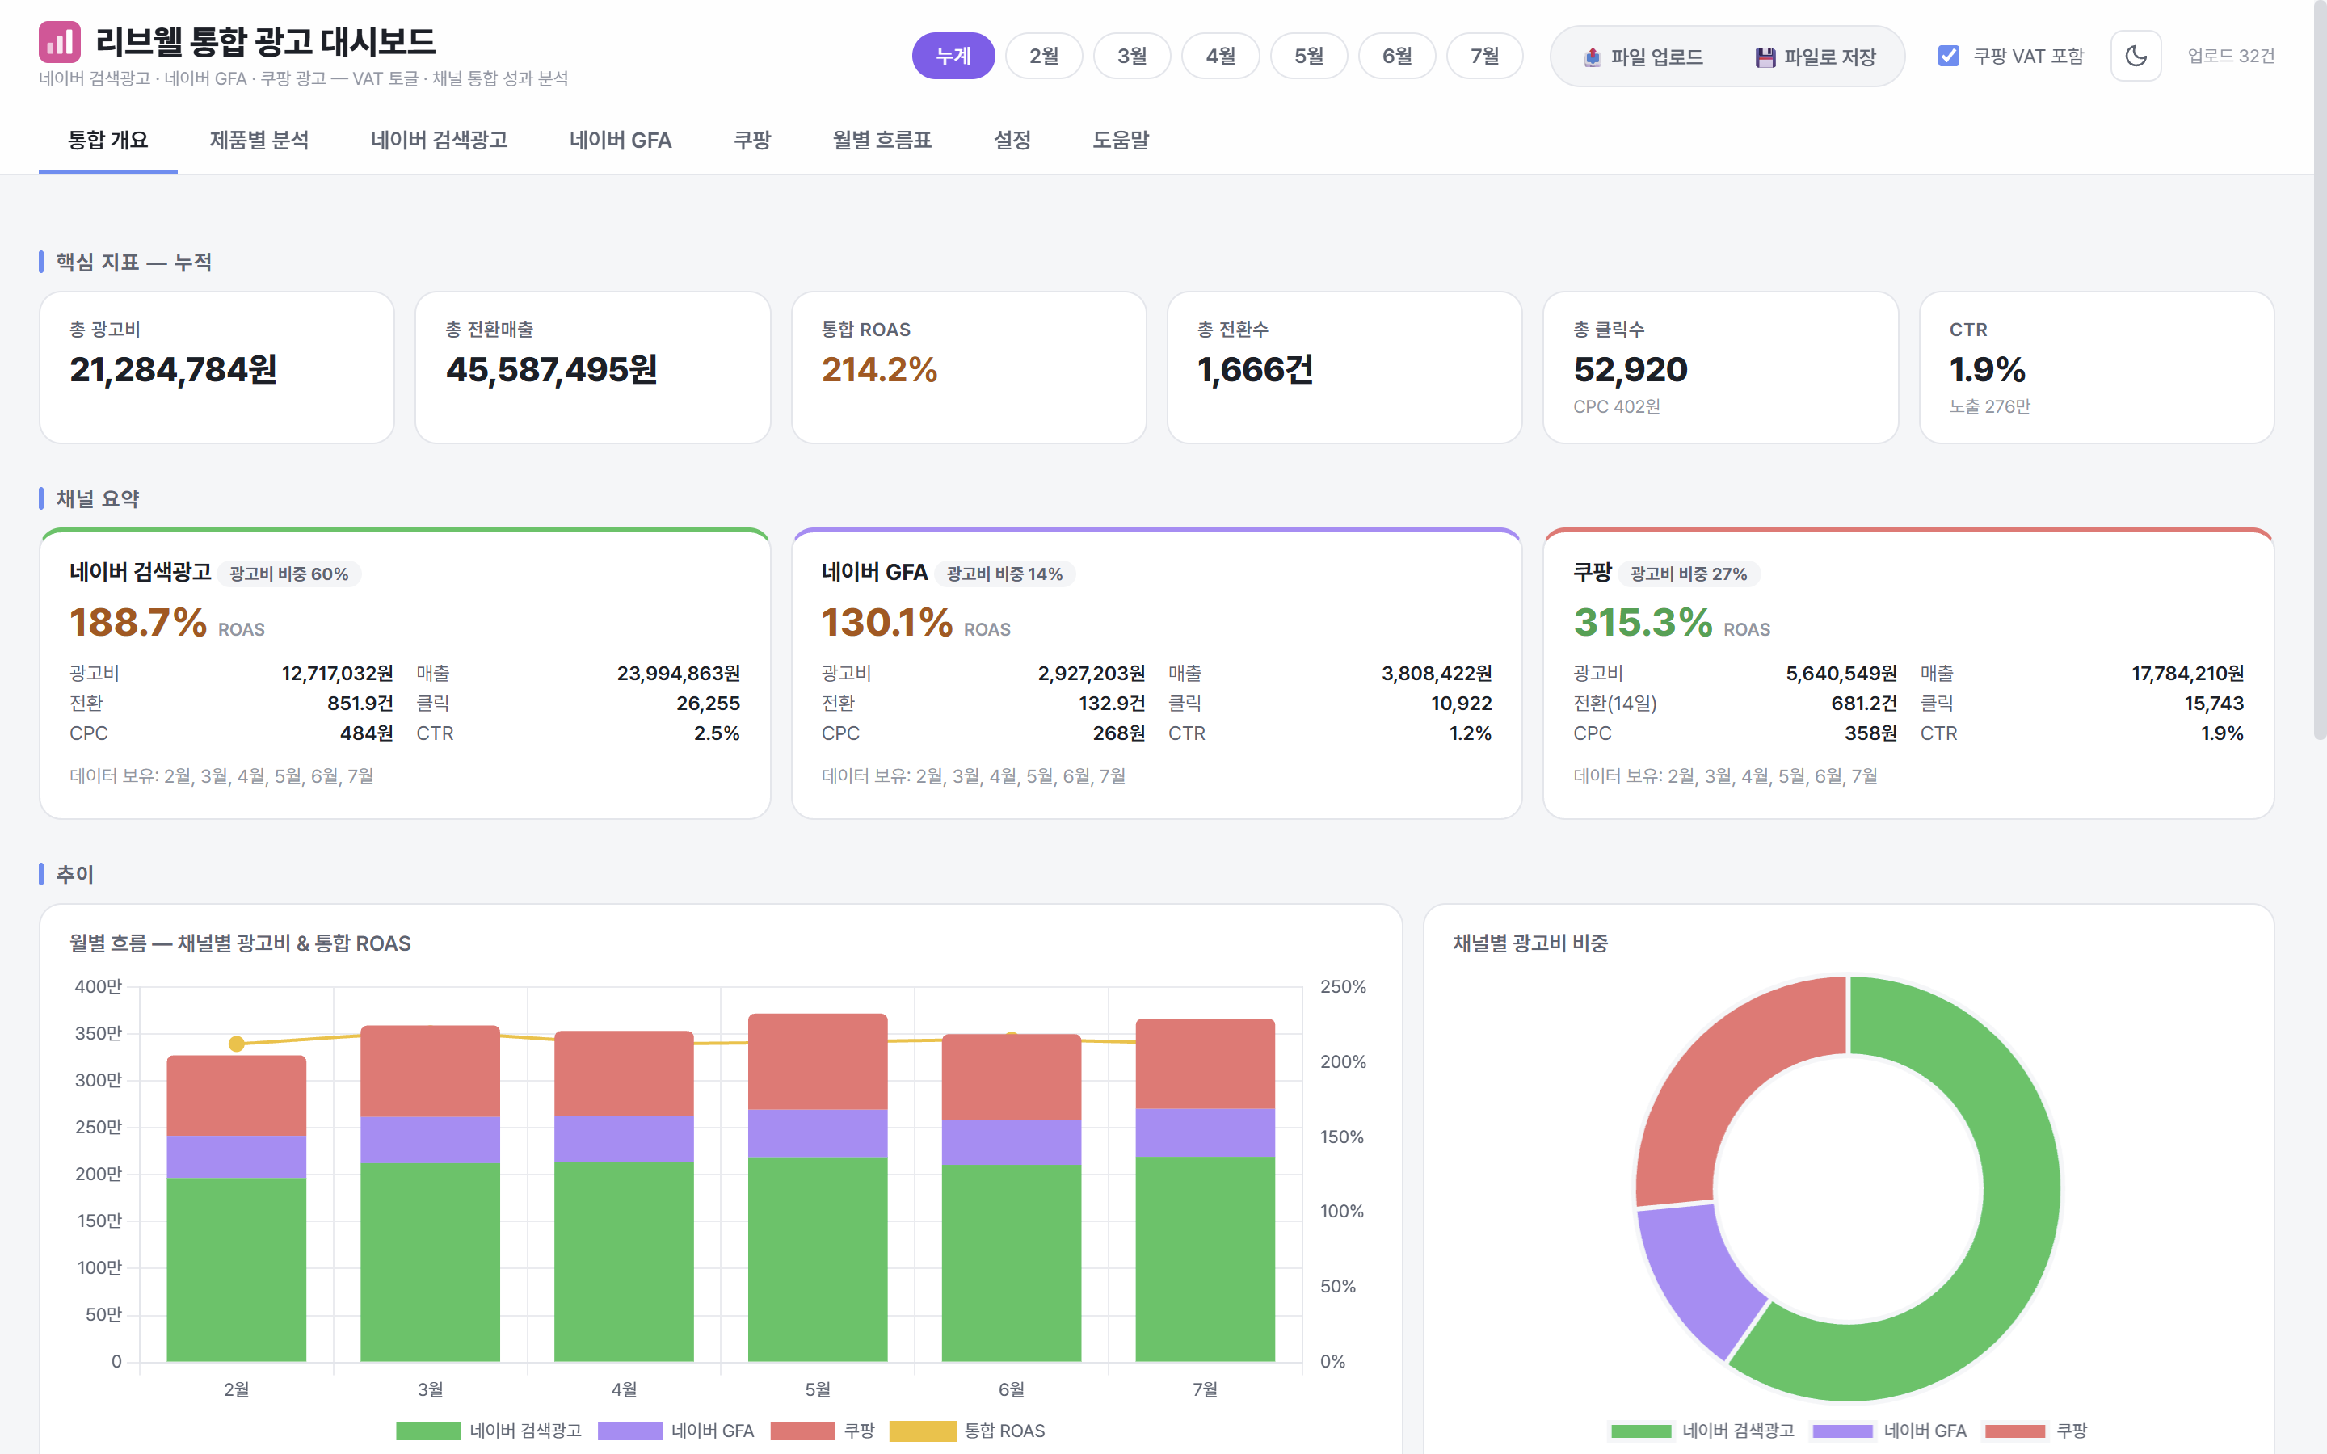Select the 6월 period filter

(1397, 56)
